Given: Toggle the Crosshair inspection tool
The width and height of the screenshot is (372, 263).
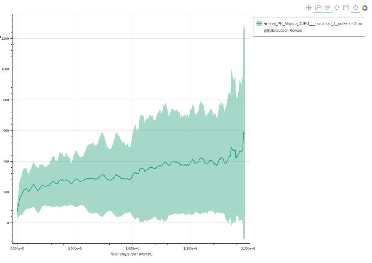Looking at the screenshot, I should (355, 8).
